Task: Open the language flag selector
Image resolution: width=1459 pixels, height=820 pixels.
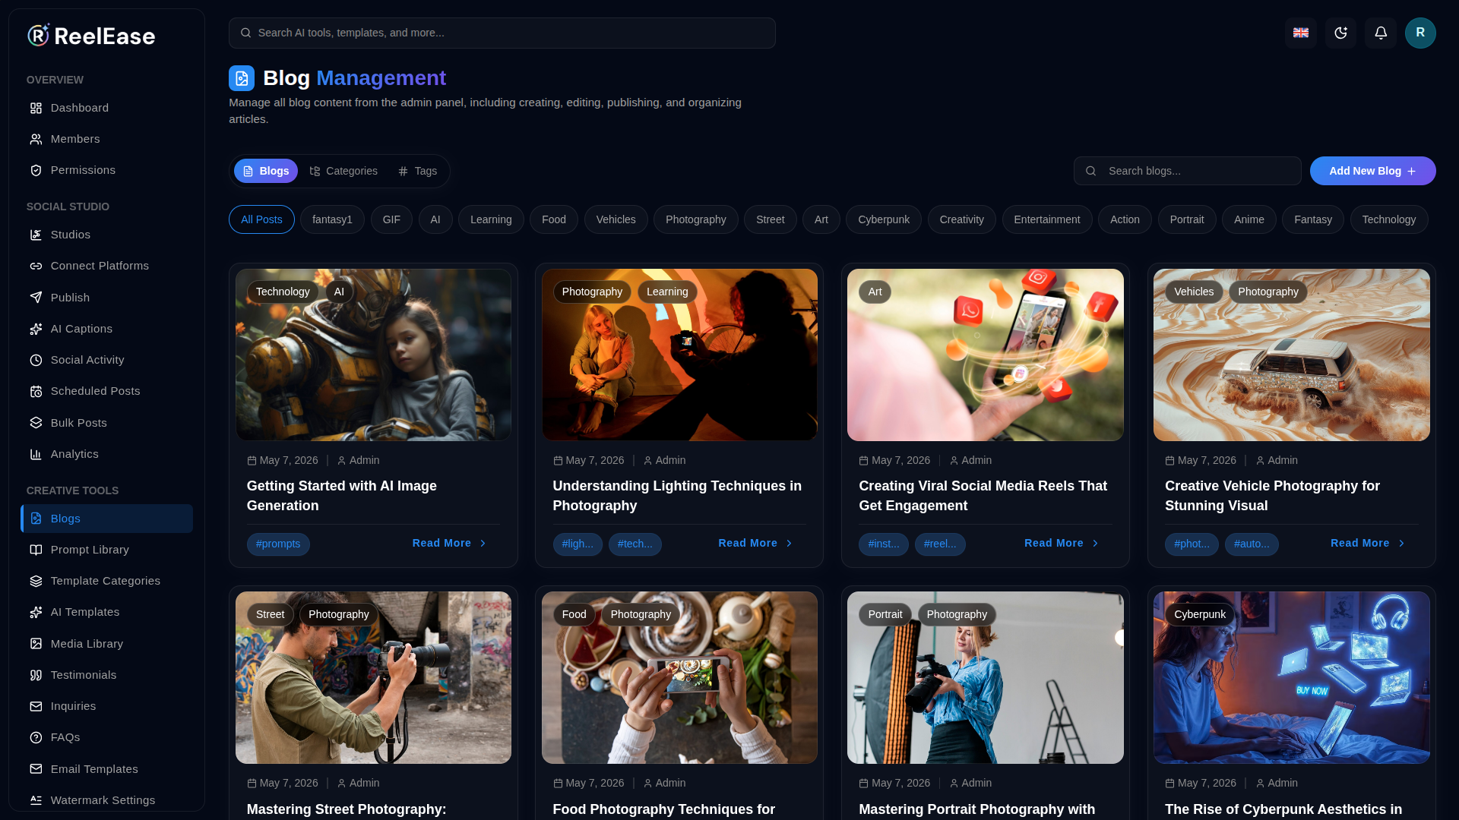Action: [1301, 33]
